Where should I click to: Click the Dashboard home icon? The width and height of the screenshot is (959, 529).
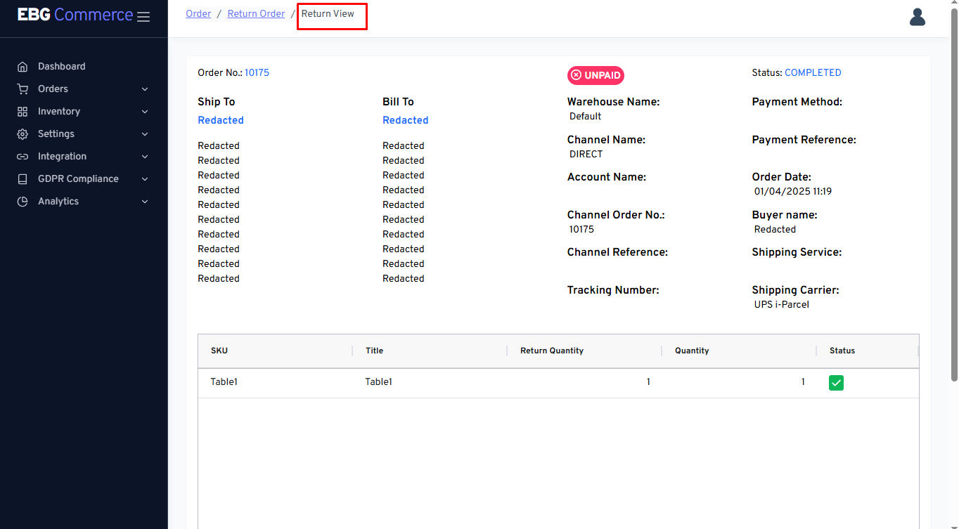(x=22, y=67)
